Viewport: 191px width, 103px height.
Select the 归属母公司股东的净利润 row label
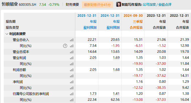(31, 94)
